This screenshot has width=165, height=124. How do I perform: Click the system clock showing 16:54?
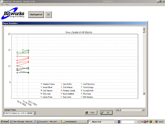(161, 122)
